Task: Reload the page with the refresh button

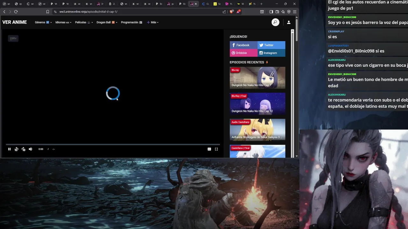Action: point(16,11)
